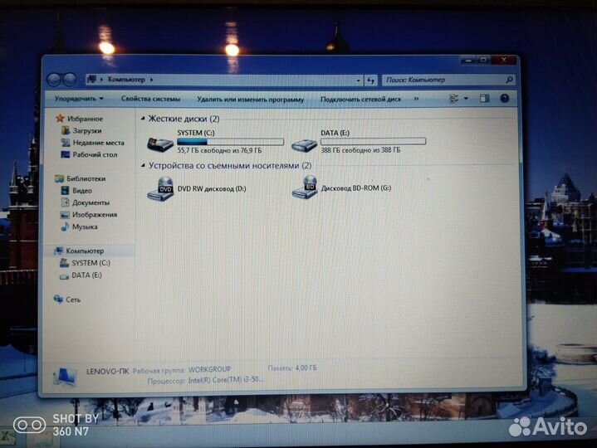Close the Компьютер window

(504, 60)
